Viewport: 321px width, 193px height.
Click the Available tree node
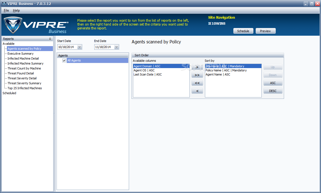(x=9, y=44)
